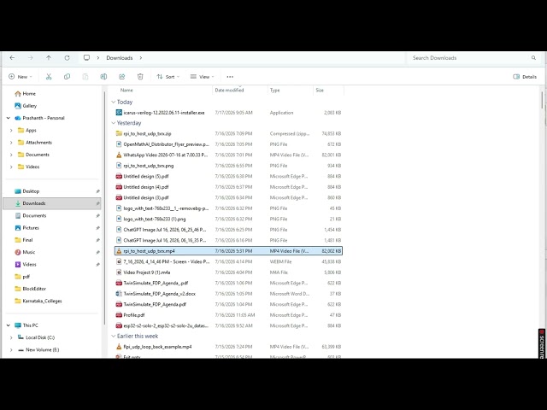Open Gallery in the navigation pane
The height and width of the screenshot is (410, 547).
[26, 106]
